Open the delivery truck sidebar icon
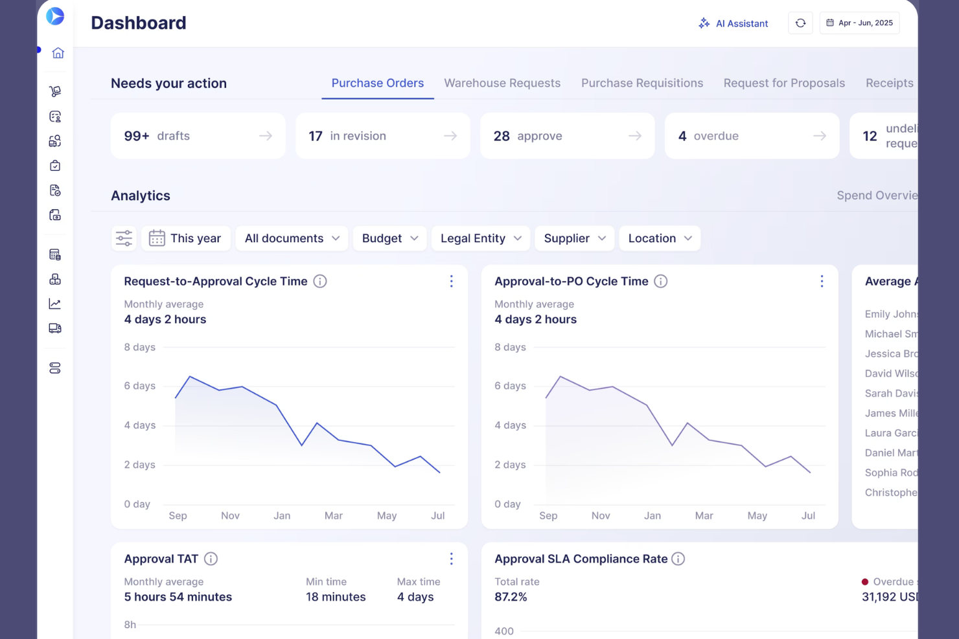Viewport: 959px width, 639px height. click(55, 328)
